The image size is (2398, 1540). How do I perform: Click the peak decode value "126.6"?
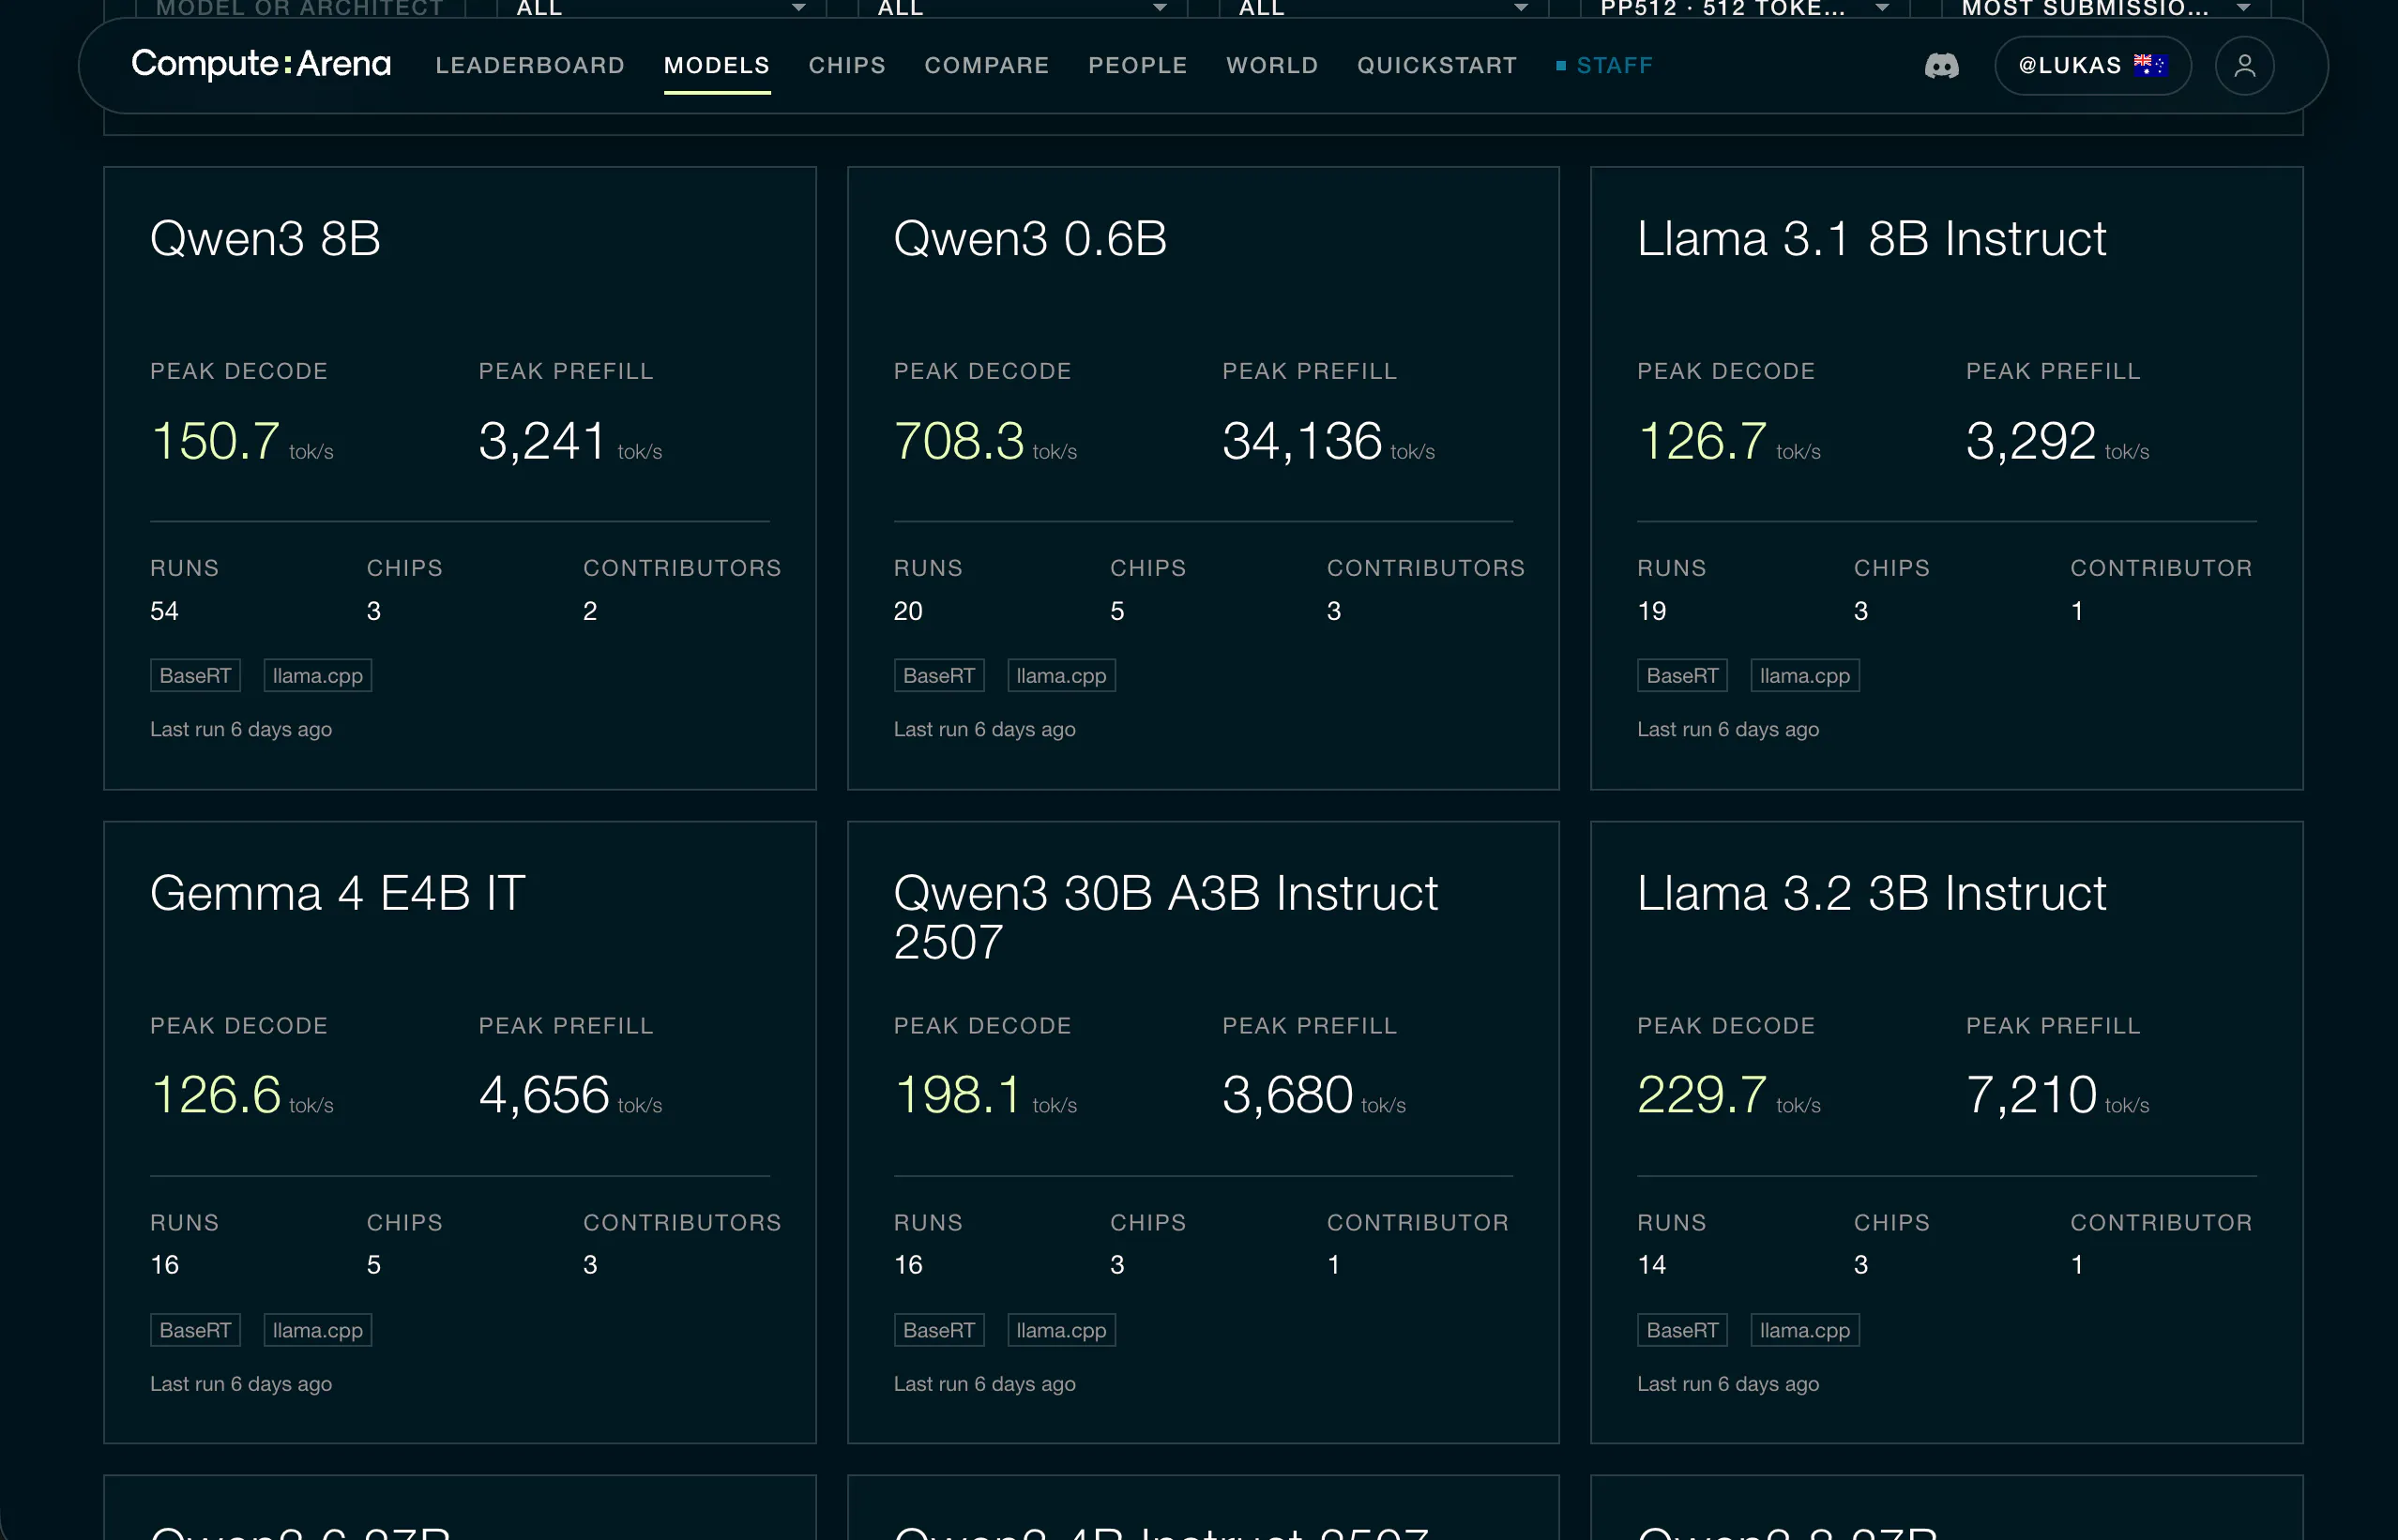pyautogui.click(x=215, y=1095)
